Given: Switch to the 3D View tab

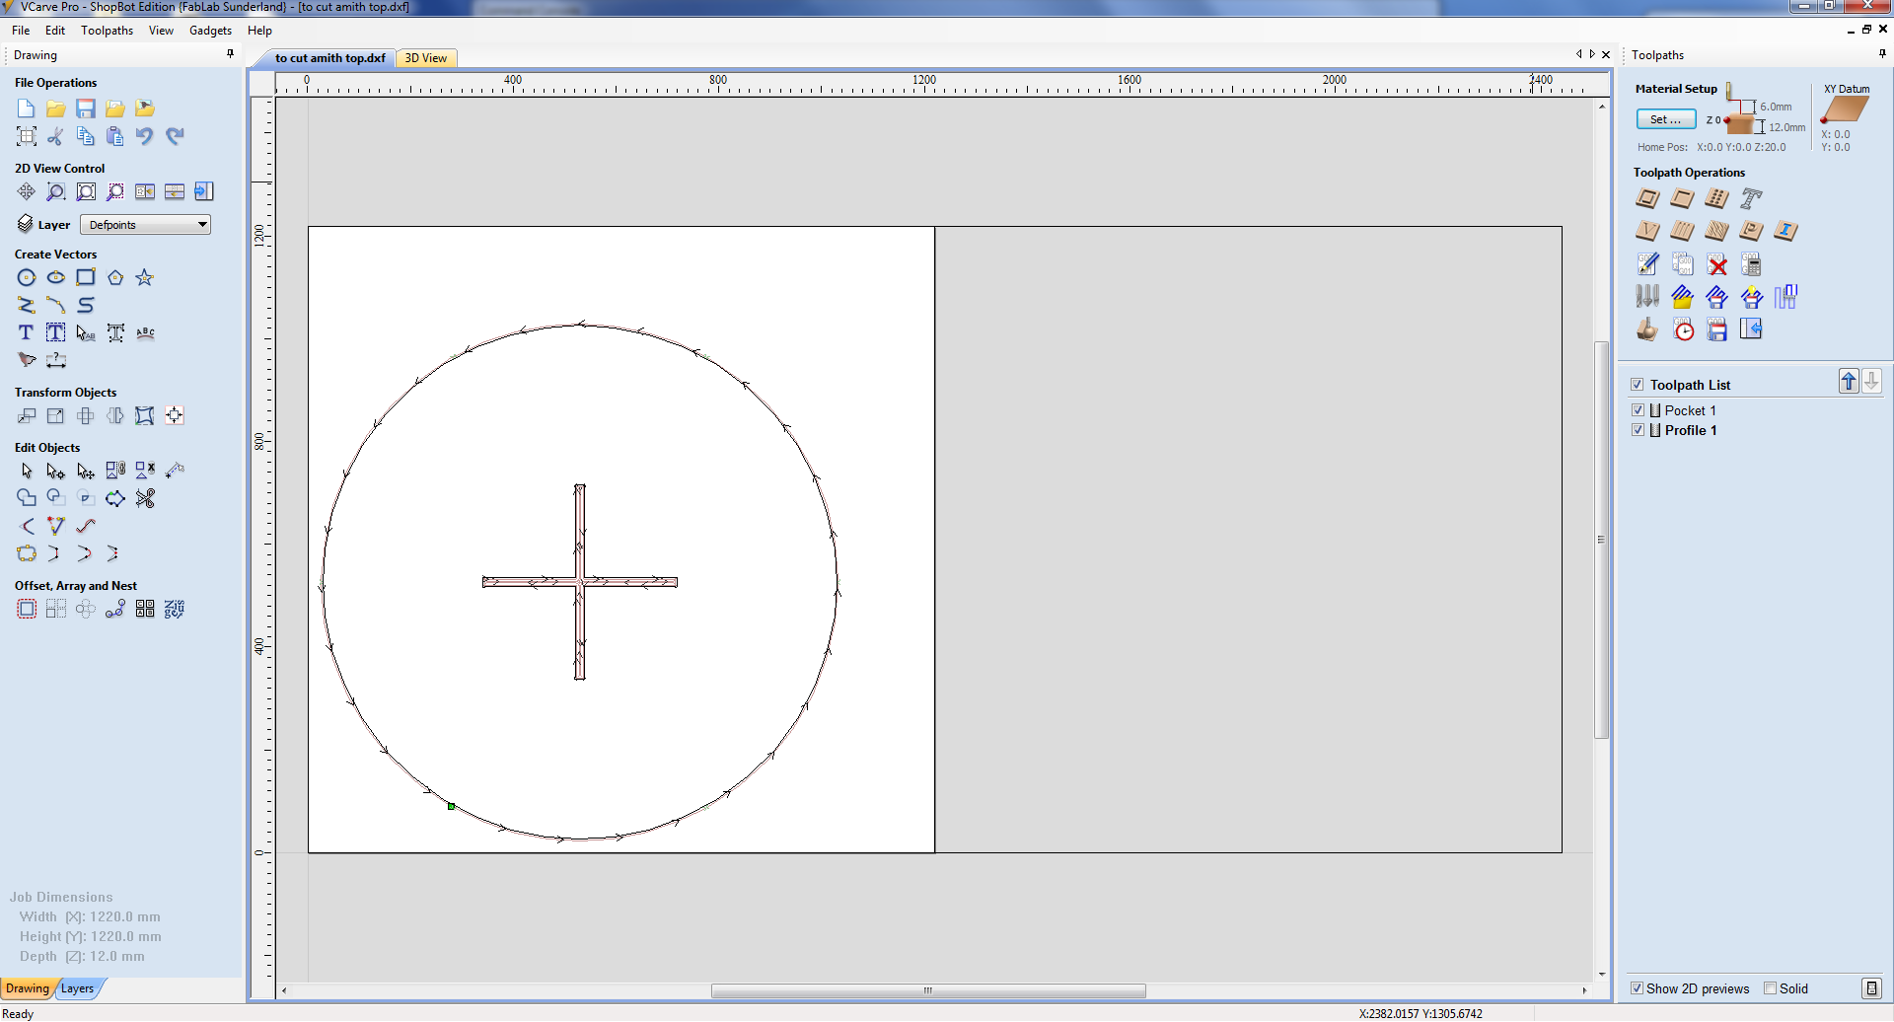Looking at the screenshot, I should [426, 58].
